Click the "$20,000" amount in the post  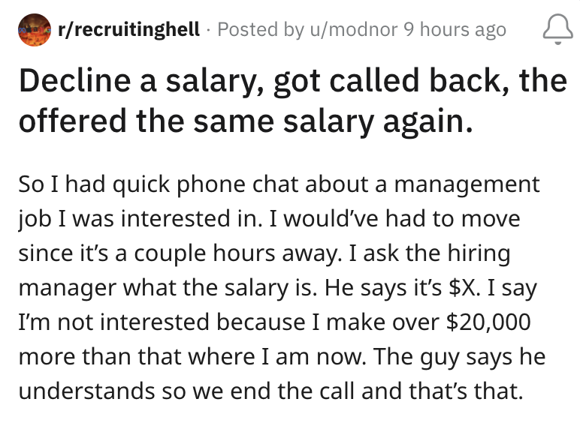pyautogui.click(x=488, y=322)
